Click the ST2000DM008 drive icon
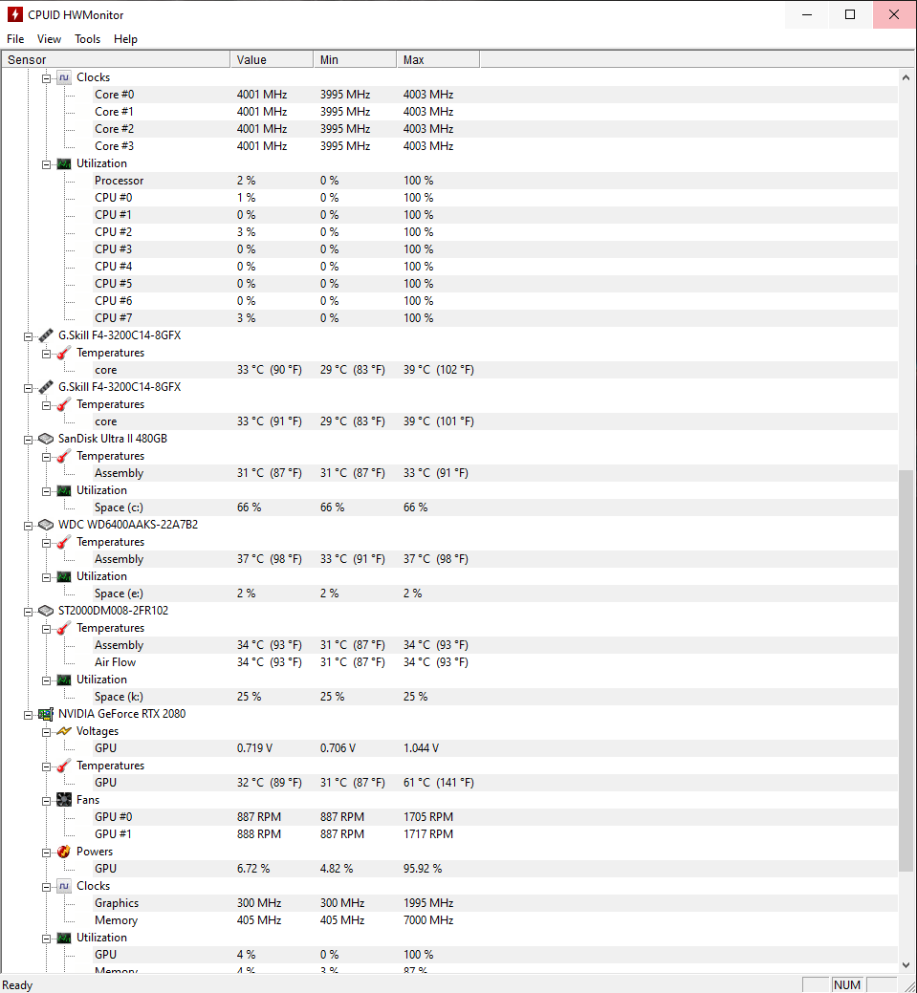 tap(46, 611)
